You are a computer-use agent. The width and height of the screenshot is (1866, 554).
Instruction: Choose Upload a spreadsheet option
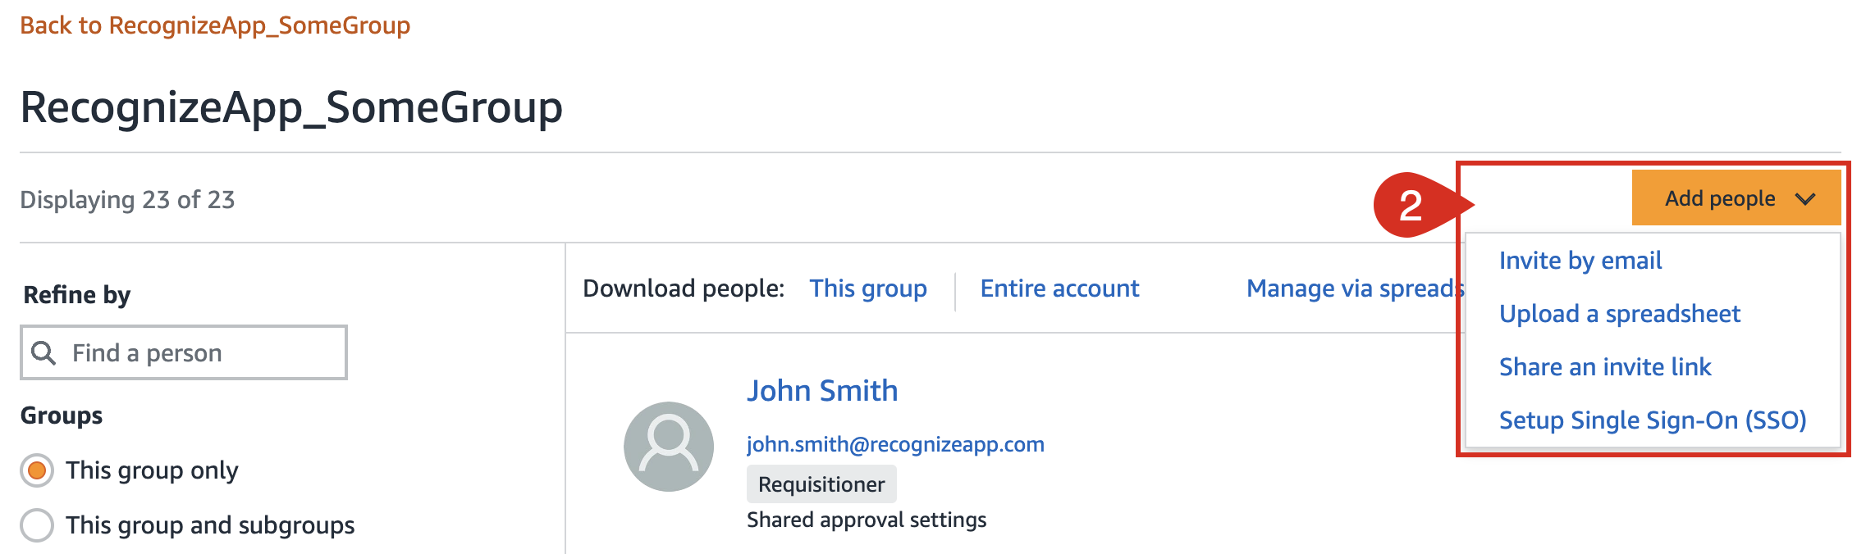(x=1620, y=314)
